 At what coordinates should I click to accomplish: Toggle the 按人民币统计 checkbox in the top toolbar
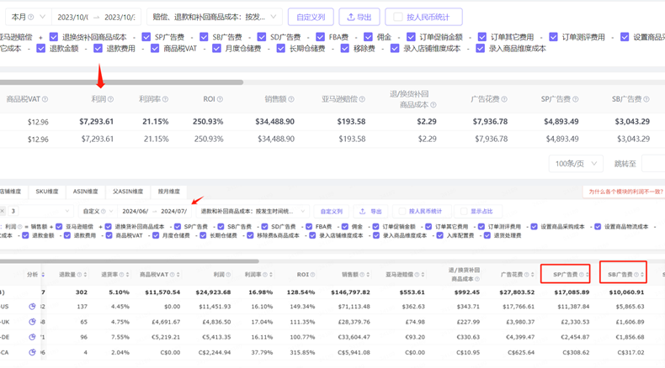coord(398,17)
